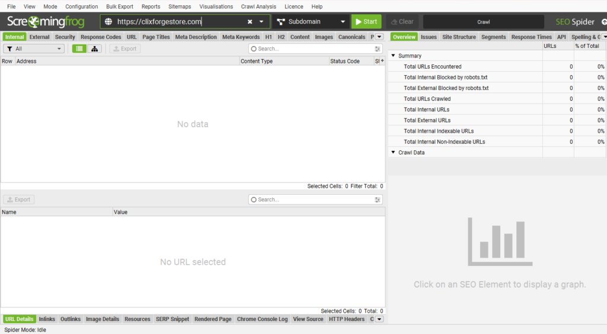This screenshot has width=607, height=334.
Task: Switch to the Security tab
Action: pyautogui.click(x=65, y=37)
